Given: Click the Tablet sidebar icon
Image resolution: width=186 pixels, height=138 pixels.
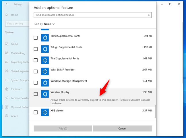Looking at the screenshot, I should pyautogui.click(x=7, y=44).
